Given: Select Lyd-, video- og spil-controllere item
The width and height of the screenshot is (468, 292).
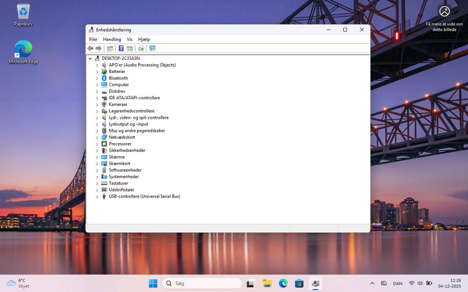Looking at the screenshot, I should click(138, 118).
